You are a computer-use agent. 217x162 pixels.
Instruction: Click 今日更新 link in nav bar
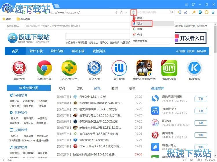181,51
